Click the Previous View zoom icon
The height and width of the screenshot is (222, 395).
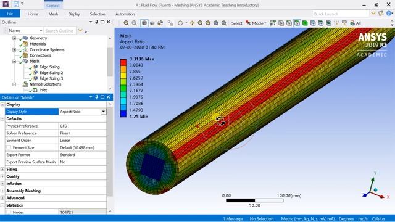(x=126, y=23)
